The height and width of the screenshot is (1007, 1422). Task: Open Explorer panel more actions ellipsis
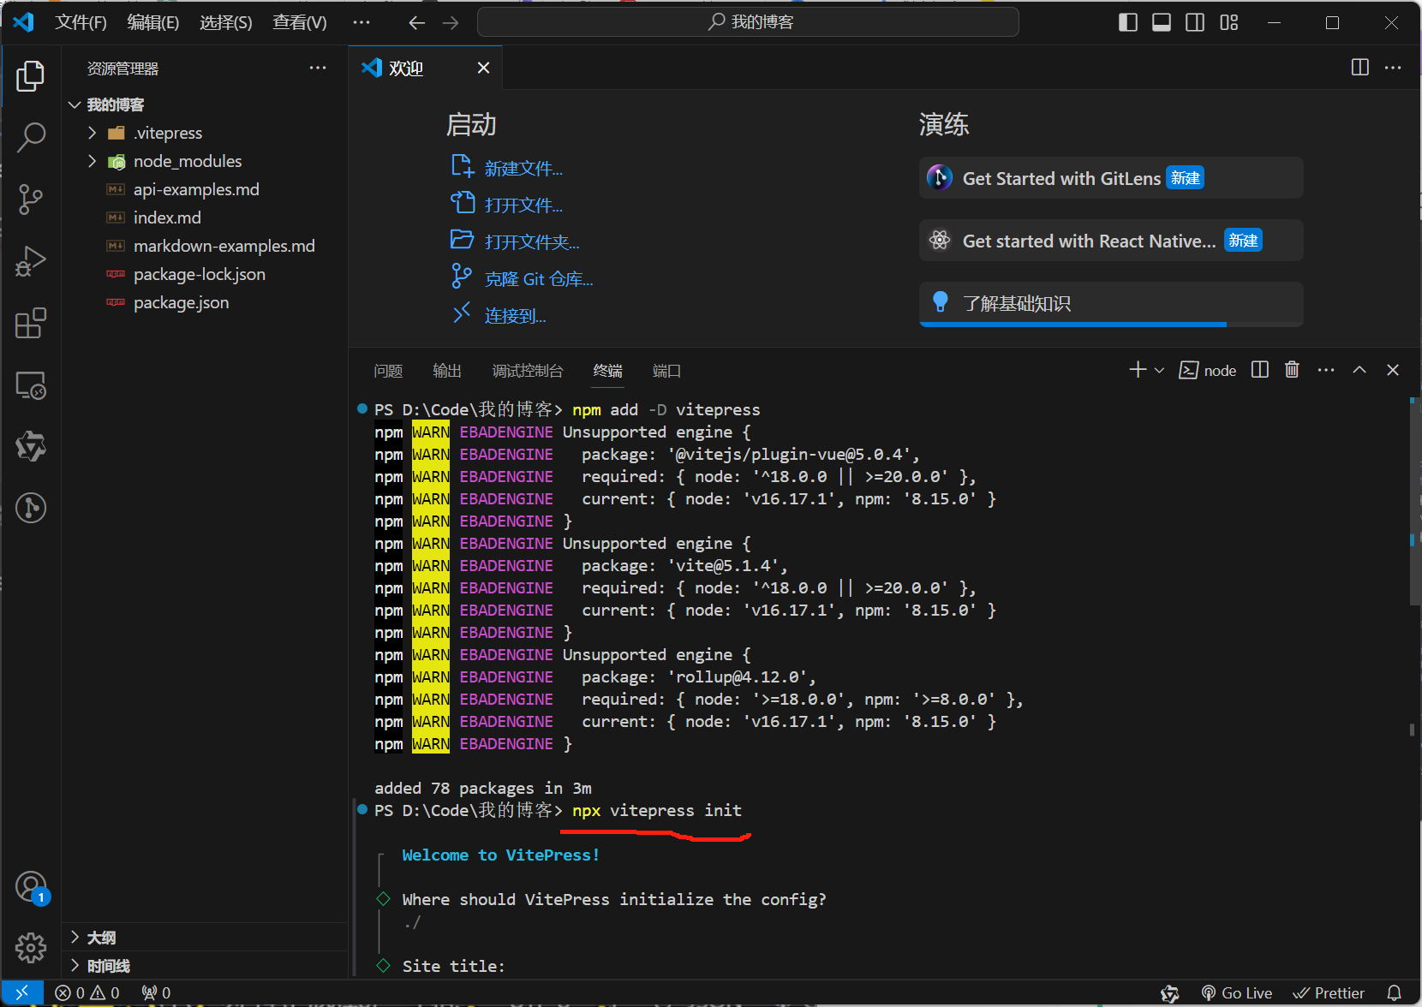(318, 68)
